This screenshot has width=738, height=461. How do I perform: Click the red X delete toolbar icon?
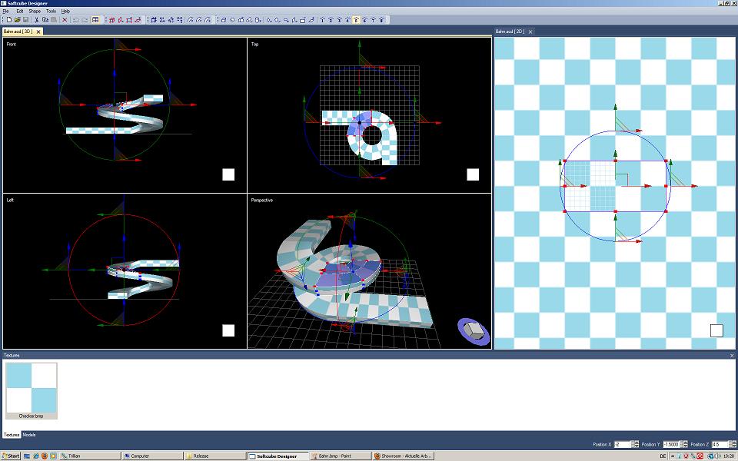pyautogui.click(x=65, y=20)
